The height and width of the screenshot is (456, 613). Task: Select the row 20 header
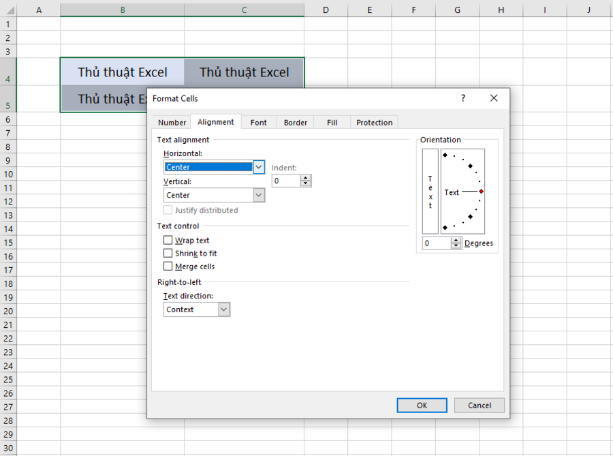[8, 311]
